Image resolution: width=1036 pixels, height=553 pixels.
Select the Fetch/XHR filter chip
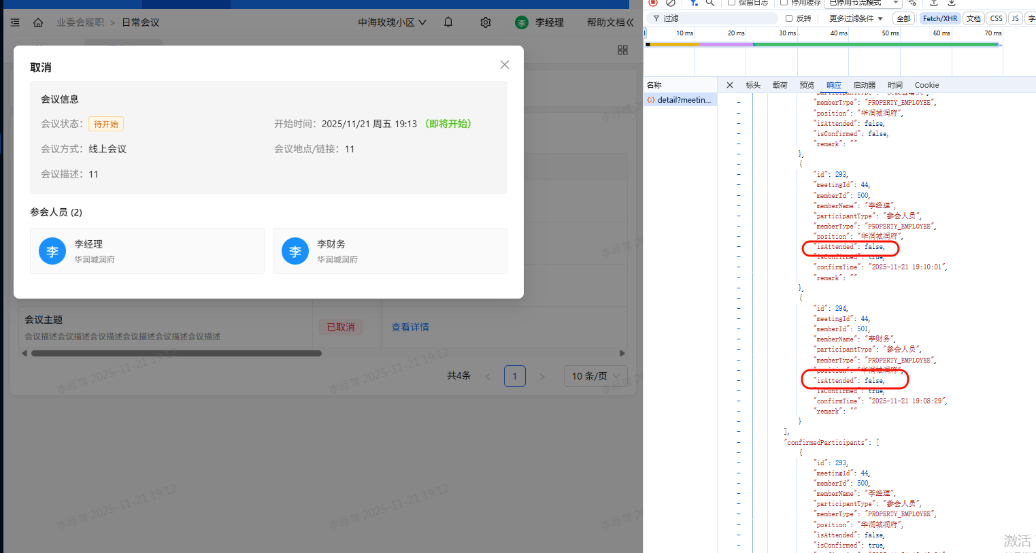pos(939,18)
